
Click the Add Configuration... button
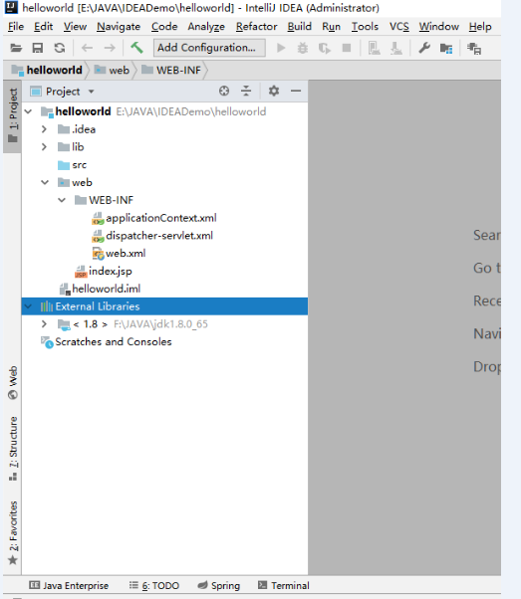click(209, 48)
